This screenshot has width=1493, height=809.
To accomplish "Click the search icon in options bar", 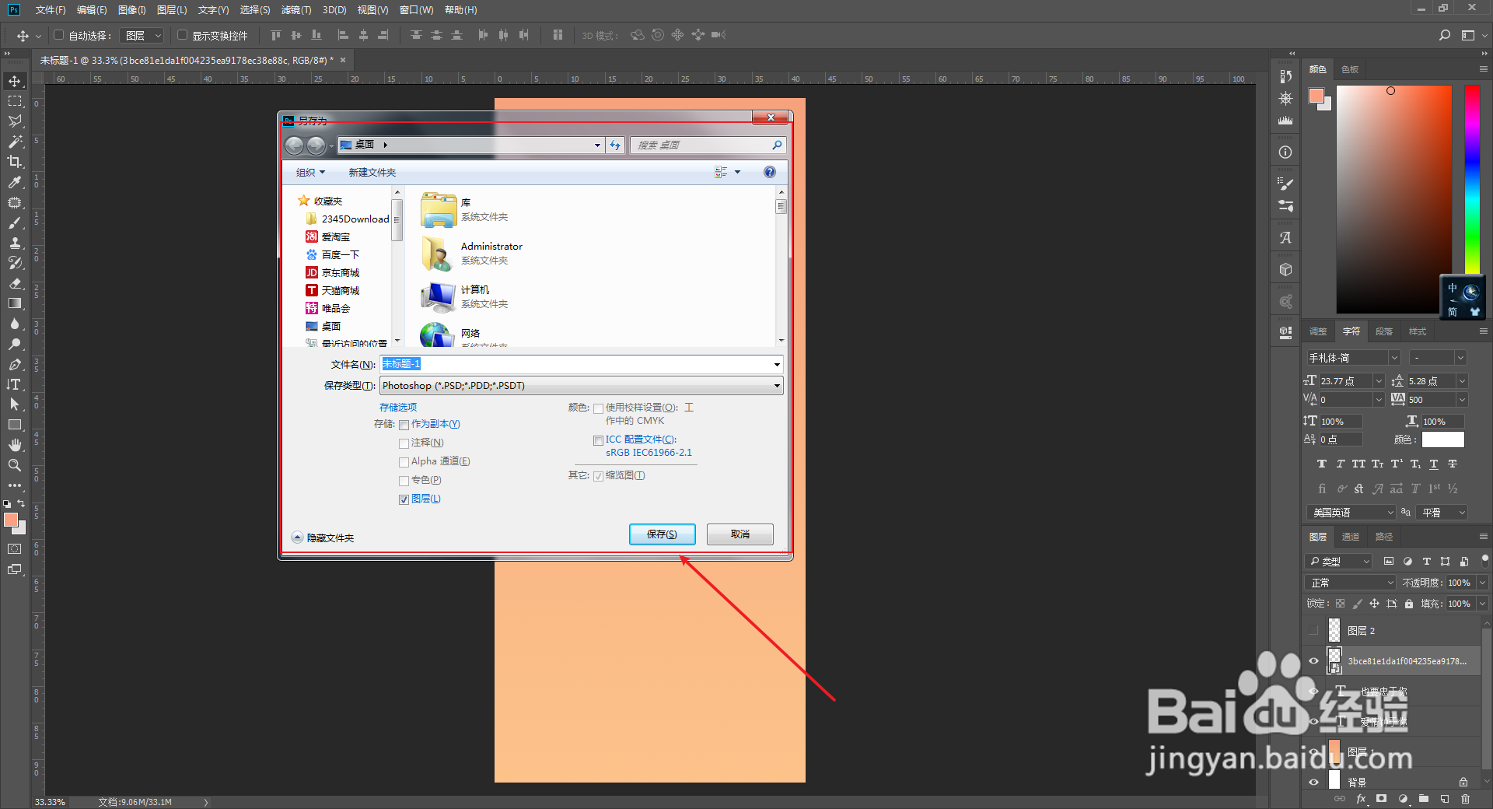I will pos(1445,35).
